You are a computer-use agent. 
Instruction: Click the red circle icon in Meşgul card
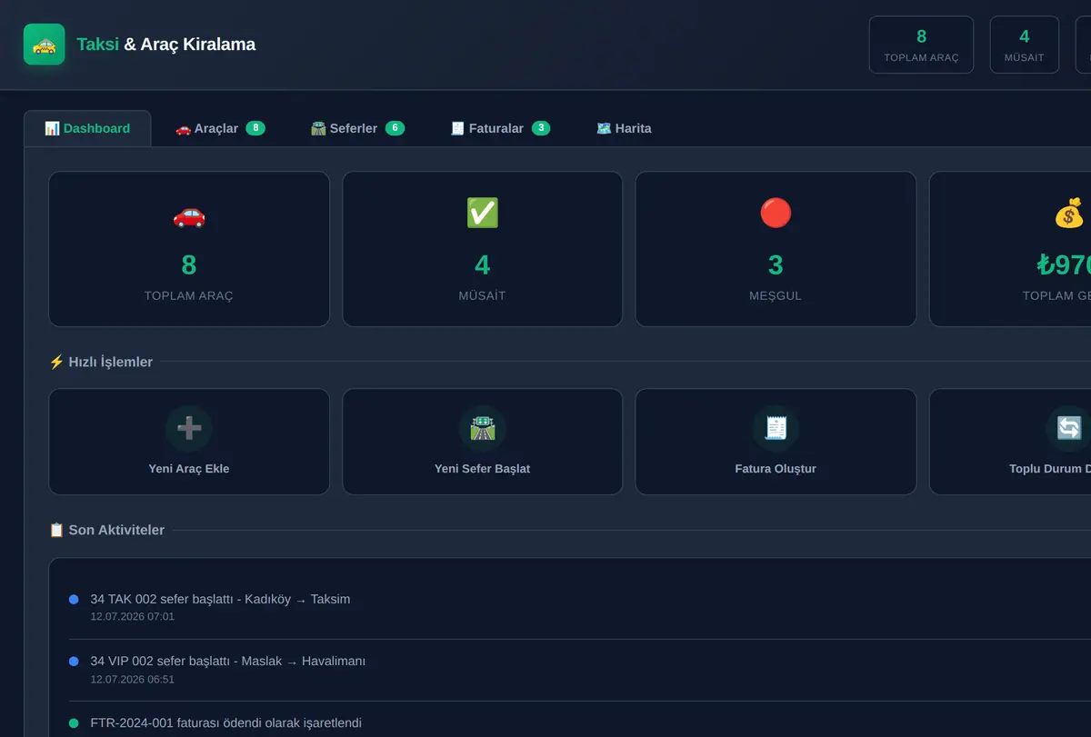[776, 214]
